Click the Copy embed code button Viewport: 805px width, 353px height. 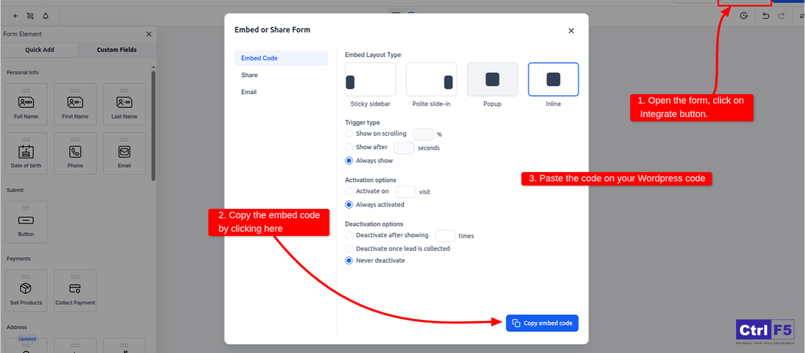click(542, 323)
